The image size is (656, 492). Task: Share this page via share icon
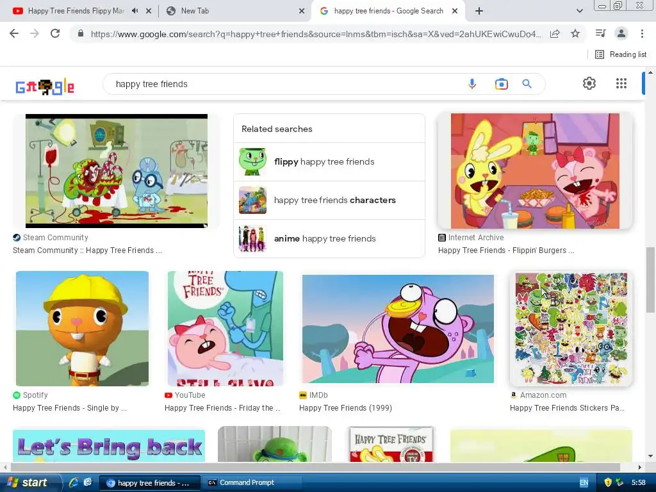(555, 33)
